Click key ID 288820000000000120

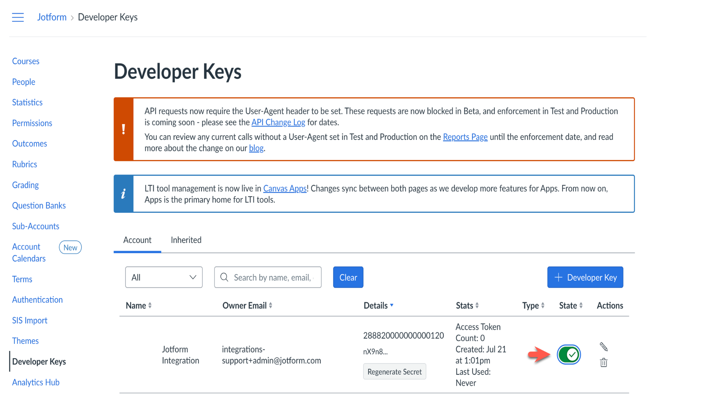pos(404,335)
